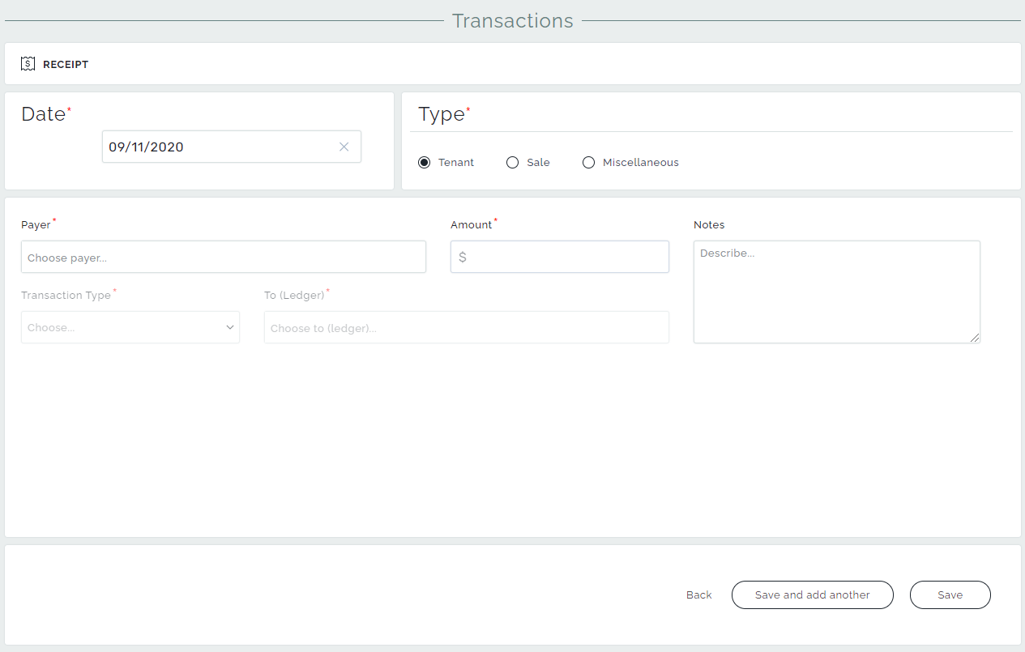The height and width of the screenshot is (652, 1025).
Task: Clear the date using the X icon
Action: click(344, 147)
